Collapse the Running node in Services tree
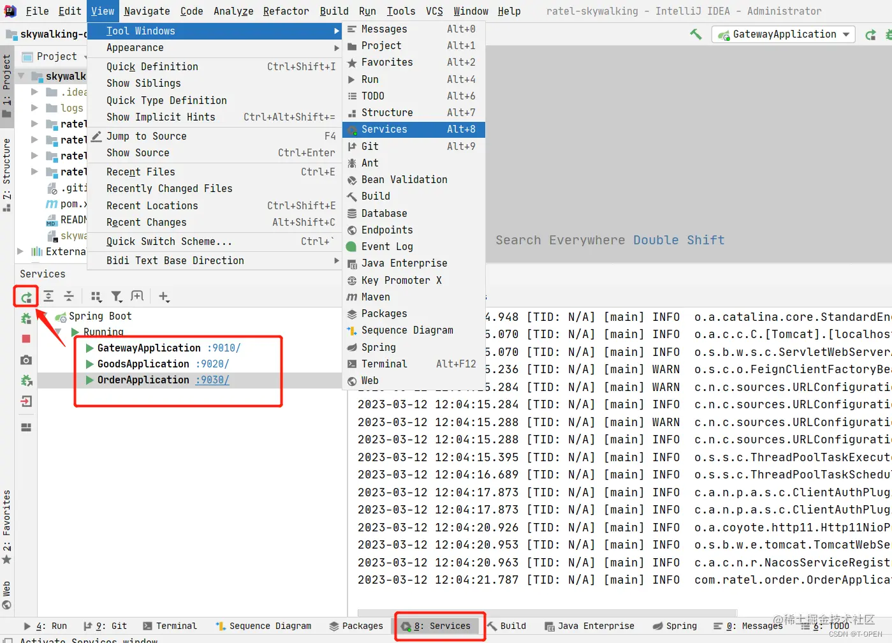This screenshot has width=892, height=643. 59,332
